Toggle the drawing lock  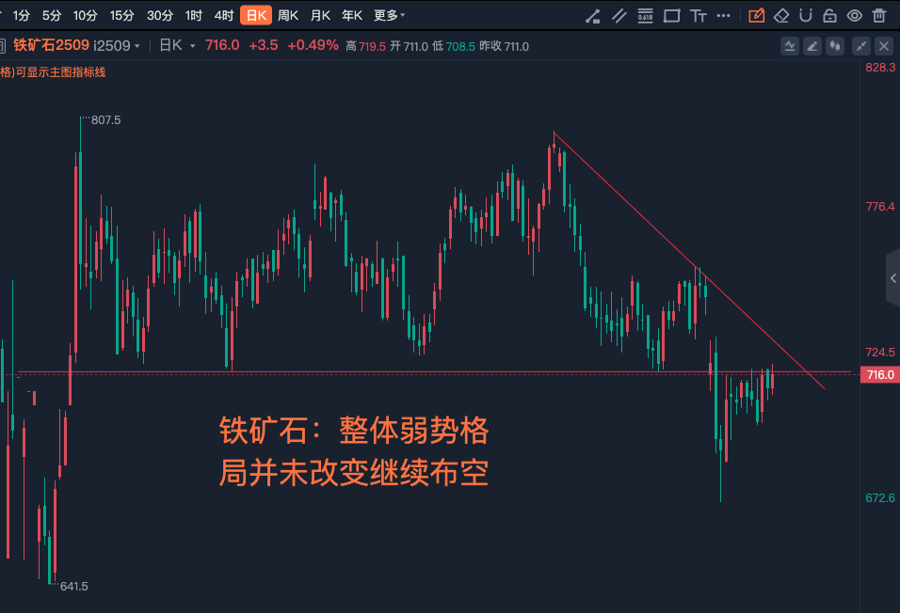[829, 16]
